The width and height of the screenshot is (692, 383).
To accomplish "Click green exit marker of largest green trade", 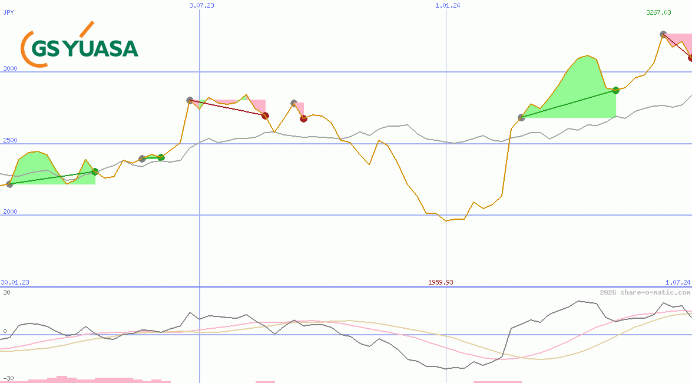I will pyautogui.click(x=615, y=90).
